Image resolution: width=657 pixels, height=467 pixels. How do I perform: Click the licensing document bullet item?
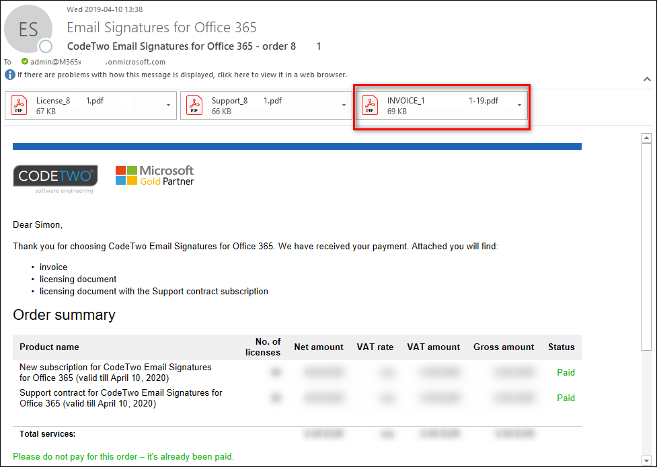[78, 280]
